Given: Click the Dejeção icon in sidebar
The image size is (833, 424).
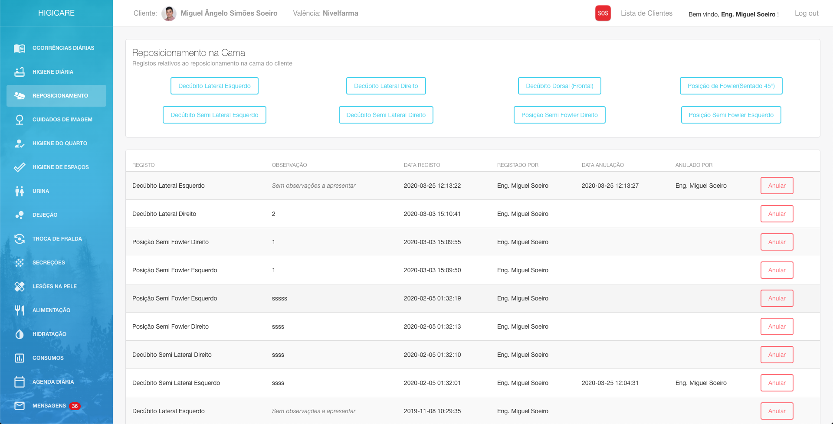Looking at the screenshot, I should point(20,215).
